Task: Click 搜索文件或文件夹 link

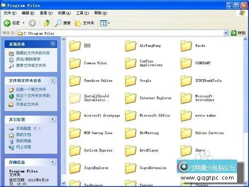Action: coord(31,66)
